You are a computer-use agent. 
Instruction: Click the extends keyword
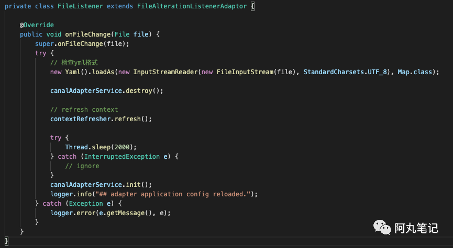(x=120, y=6)
